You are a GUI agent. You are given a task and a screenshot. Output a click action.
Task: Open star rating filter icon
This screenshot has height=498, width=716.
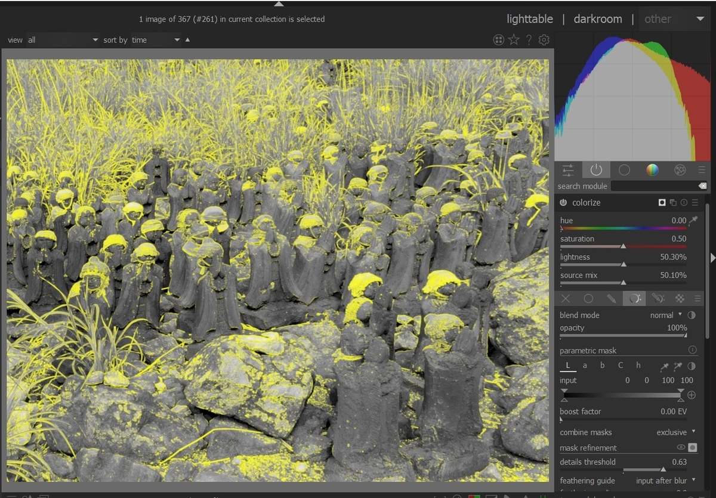[514, 40]
